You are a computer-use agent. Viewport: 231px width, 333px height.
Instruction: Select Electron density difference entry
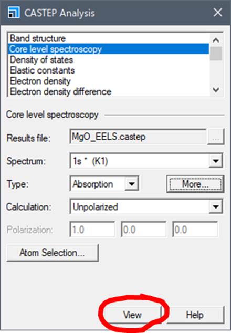(x=109, y=91)
